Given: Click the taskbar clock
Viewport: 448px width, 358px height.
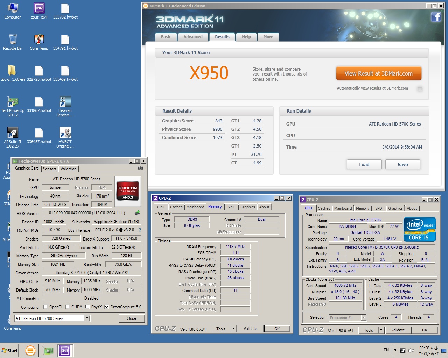Looking at the screenshot, I should pyautogui.click(x=429, y=351).
